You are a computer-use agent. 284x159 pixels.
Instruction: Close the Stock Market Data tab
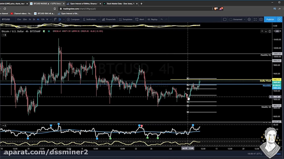[x=137, y=3]
